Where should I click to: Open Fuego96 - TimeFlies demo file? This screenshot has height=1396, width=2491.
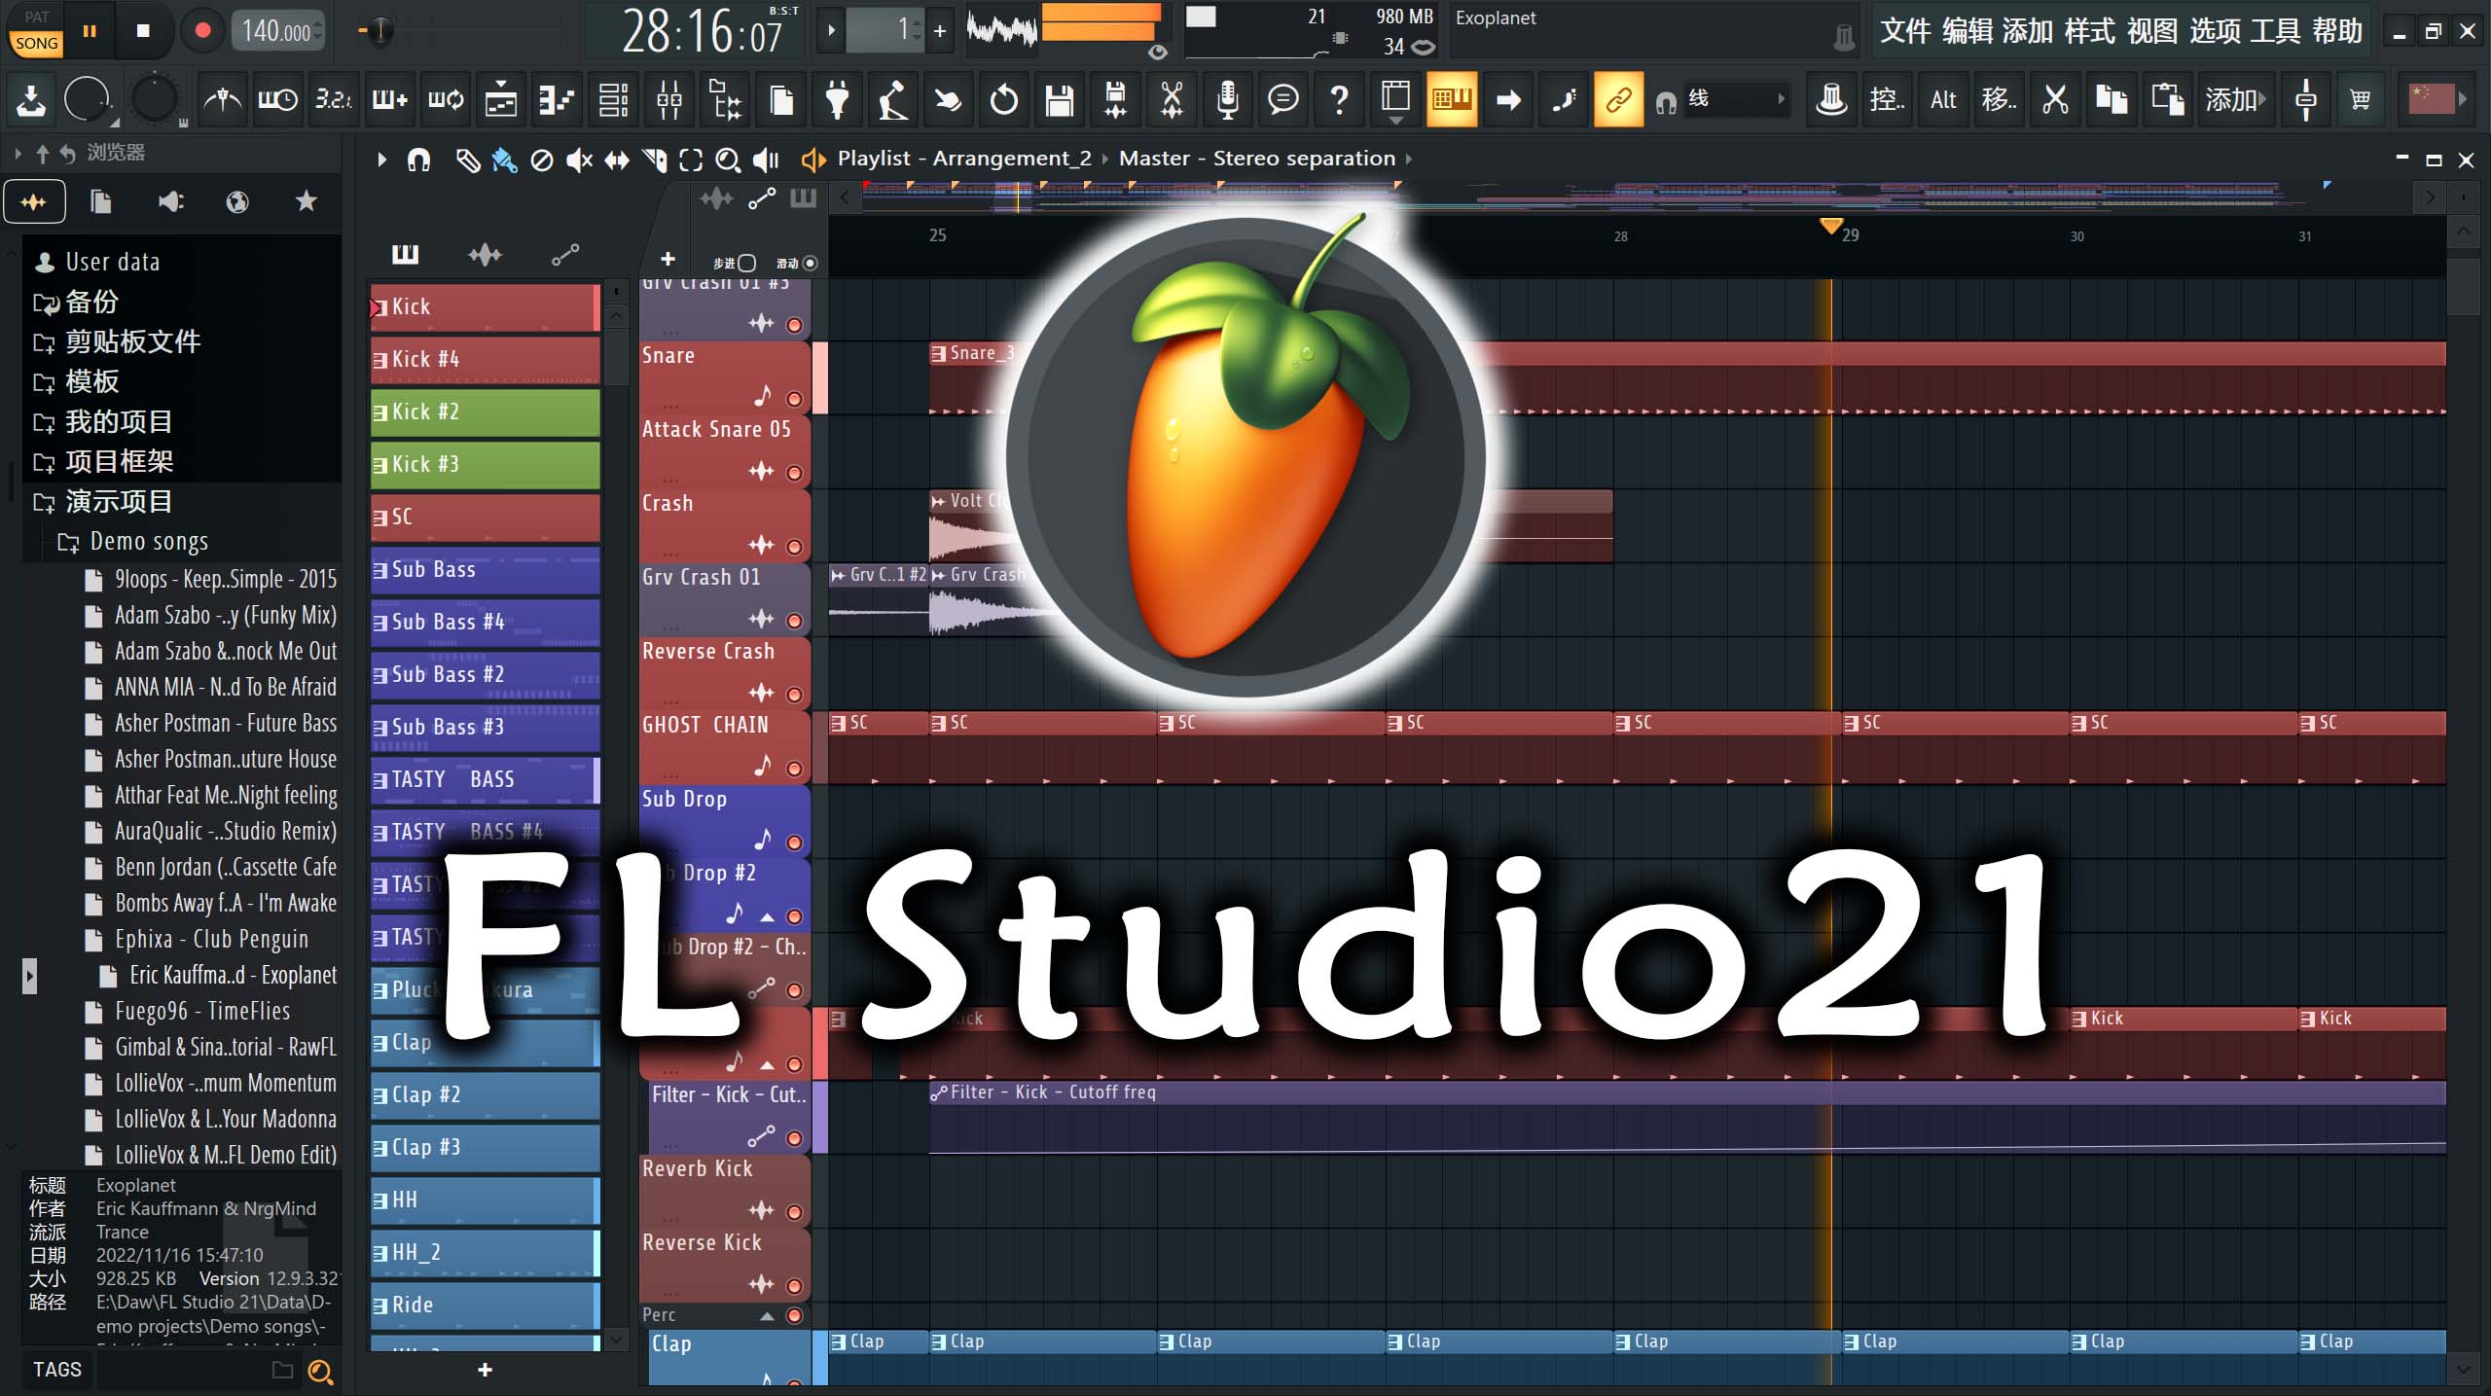(x=202, y=1012)
